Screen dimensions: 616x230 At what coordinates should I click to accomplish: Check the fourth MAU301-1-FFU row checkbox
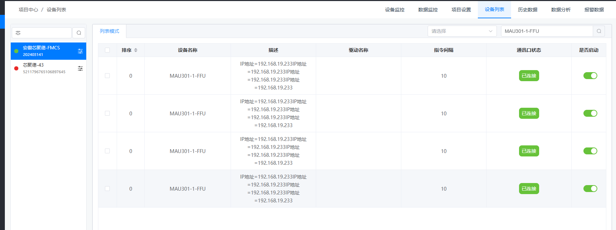(107, 189)
